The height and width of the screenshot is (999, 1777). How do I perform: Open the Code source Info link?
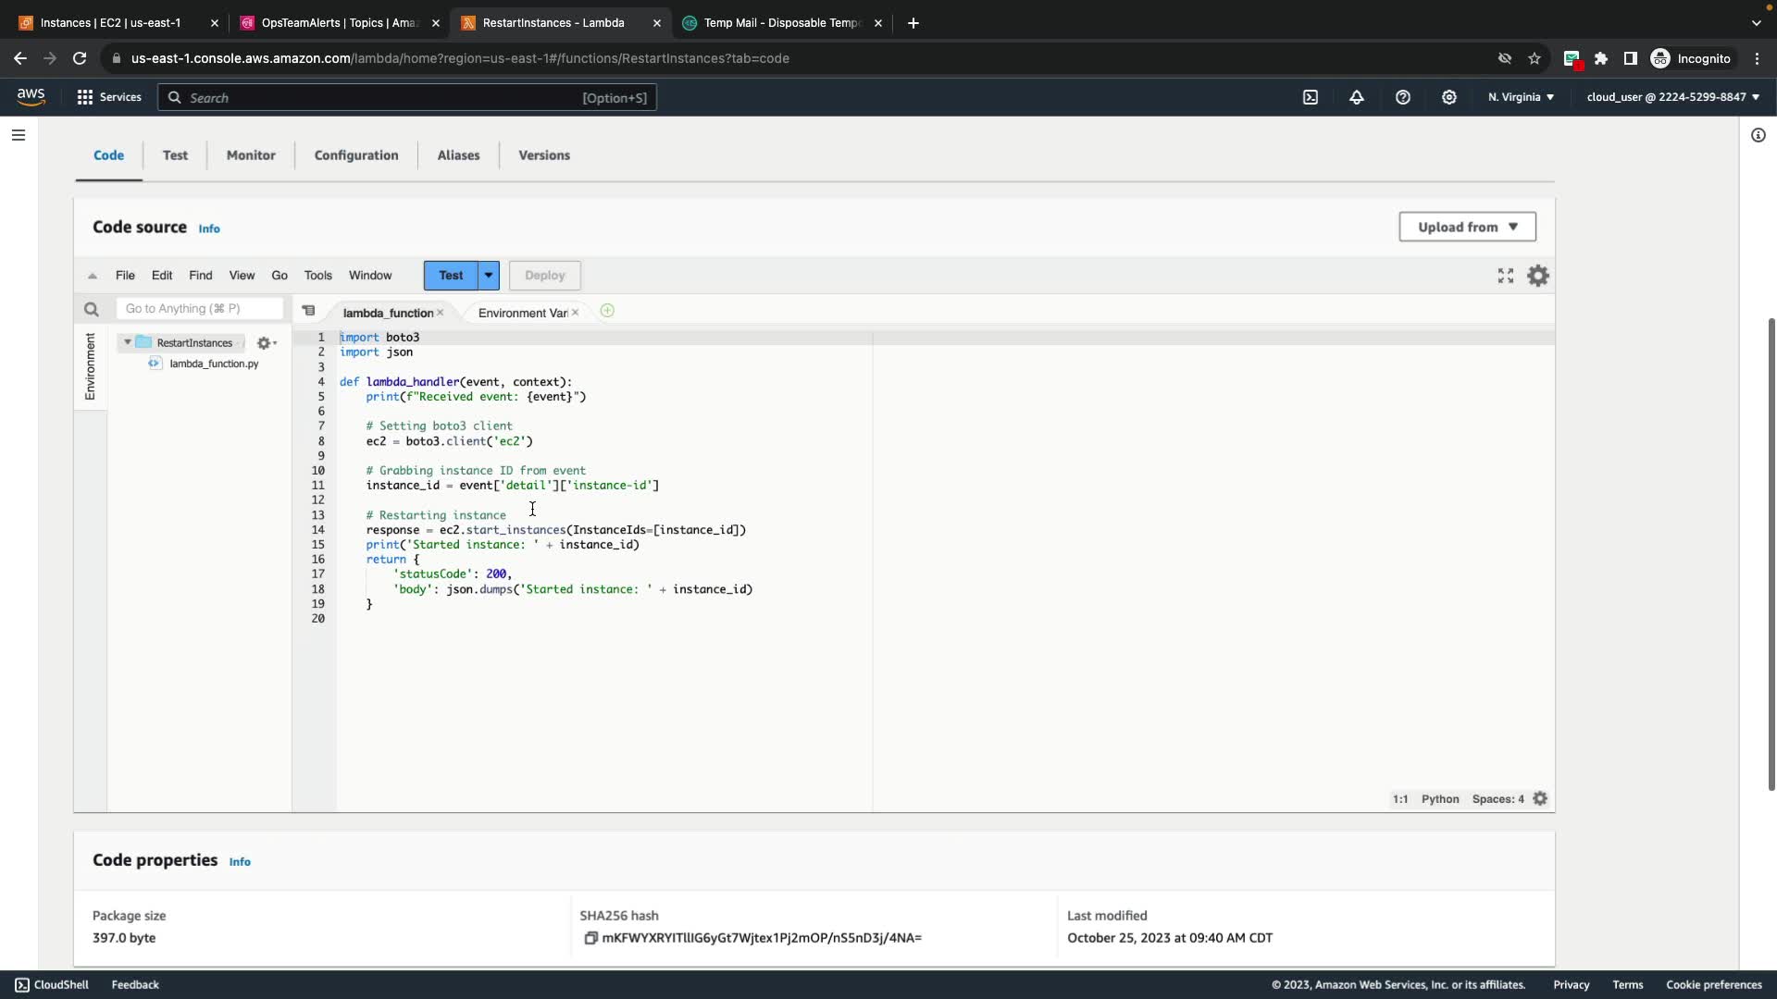pyautogui.click(x=209, y=228)
